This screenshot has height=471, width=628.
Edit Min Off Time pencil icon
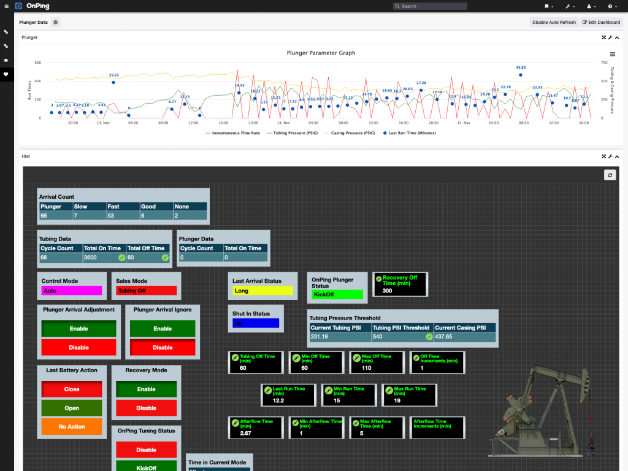click(296, 358)
